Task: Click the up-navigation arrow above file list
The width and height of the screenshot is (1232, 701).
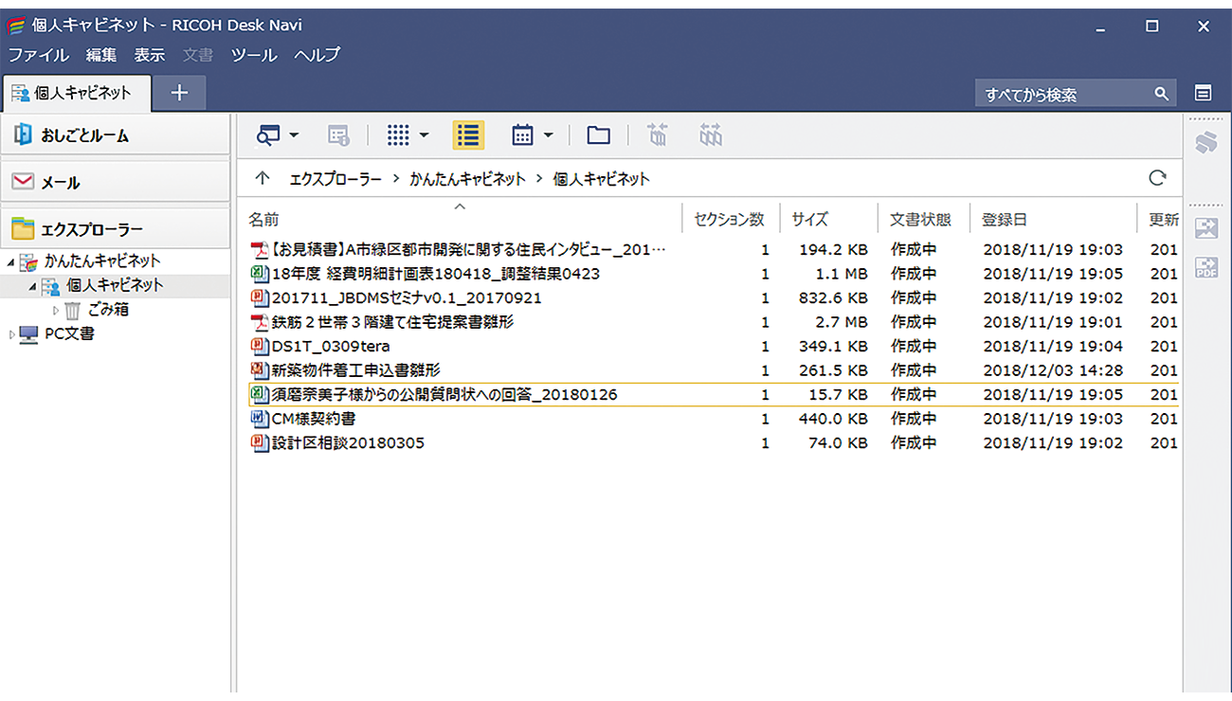Action: [x=263, y=178]
